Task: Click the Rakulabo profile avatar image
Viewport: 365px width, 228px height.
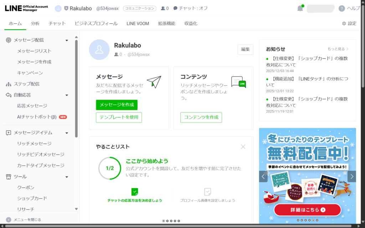Action: [x=99, y=50]
